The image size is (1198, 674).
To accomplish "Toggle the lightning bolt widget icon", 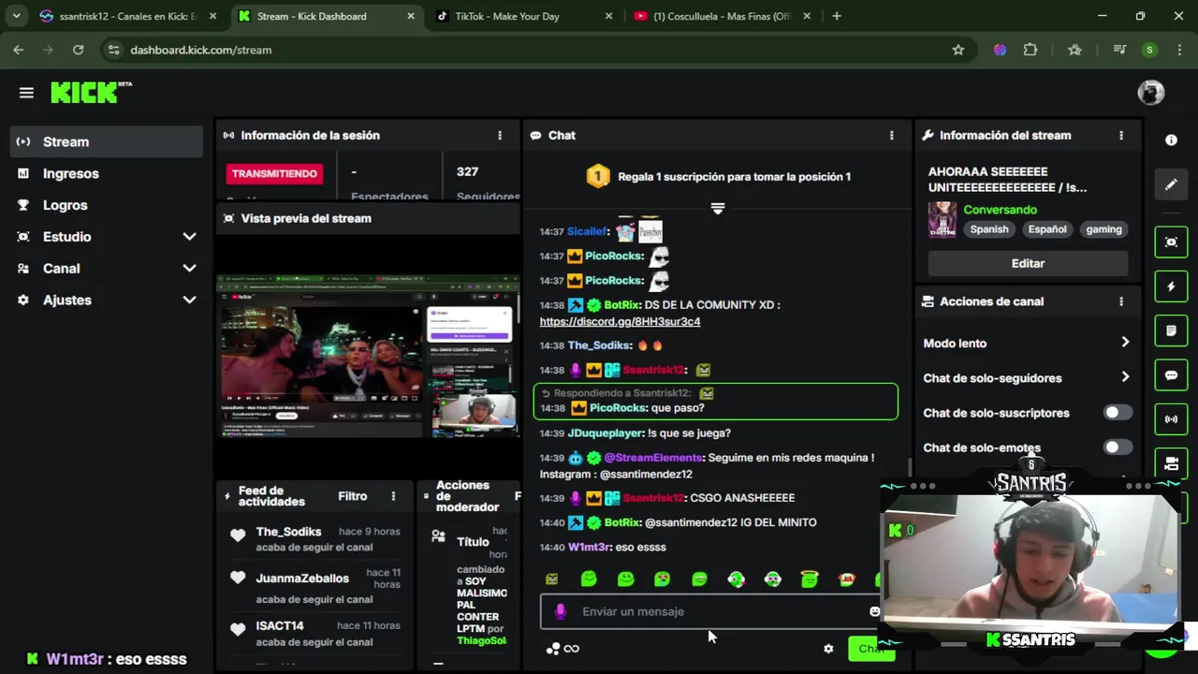I will pyautogui.click(x=1171, y=286).
